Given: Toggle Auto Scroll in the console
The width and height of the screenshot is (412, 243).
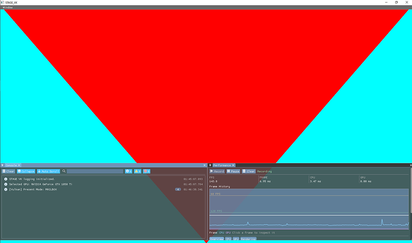Looking at the screenshot, I should tap(48, 171).
